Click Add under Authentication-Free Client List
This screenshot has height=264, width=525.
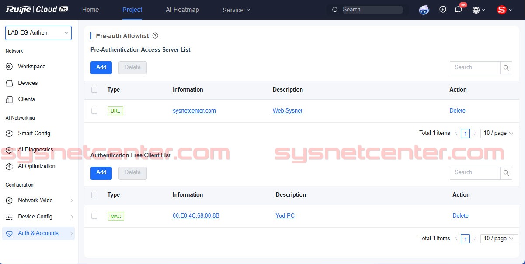101,172
